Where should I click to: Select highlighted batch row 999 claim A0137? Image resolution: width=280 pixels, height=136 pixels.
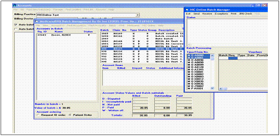(x=142, y=49)
